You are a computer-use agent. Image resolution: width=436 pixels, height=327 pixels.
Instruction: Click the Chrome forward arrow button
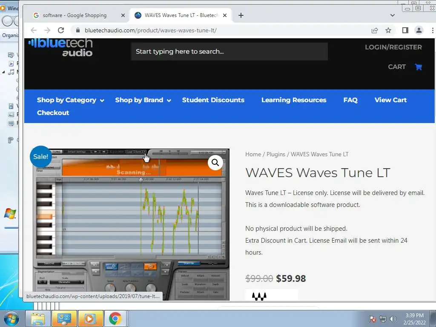pyautogui.click(x=47, y=30)
